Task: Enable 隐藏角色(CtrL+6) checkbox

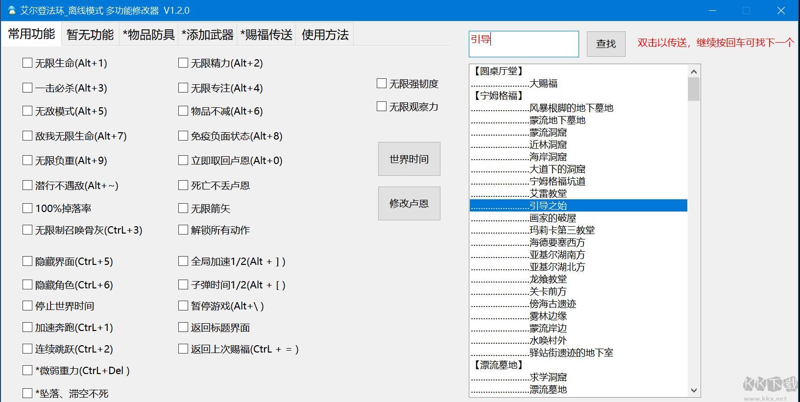Action: pos(27,284)
